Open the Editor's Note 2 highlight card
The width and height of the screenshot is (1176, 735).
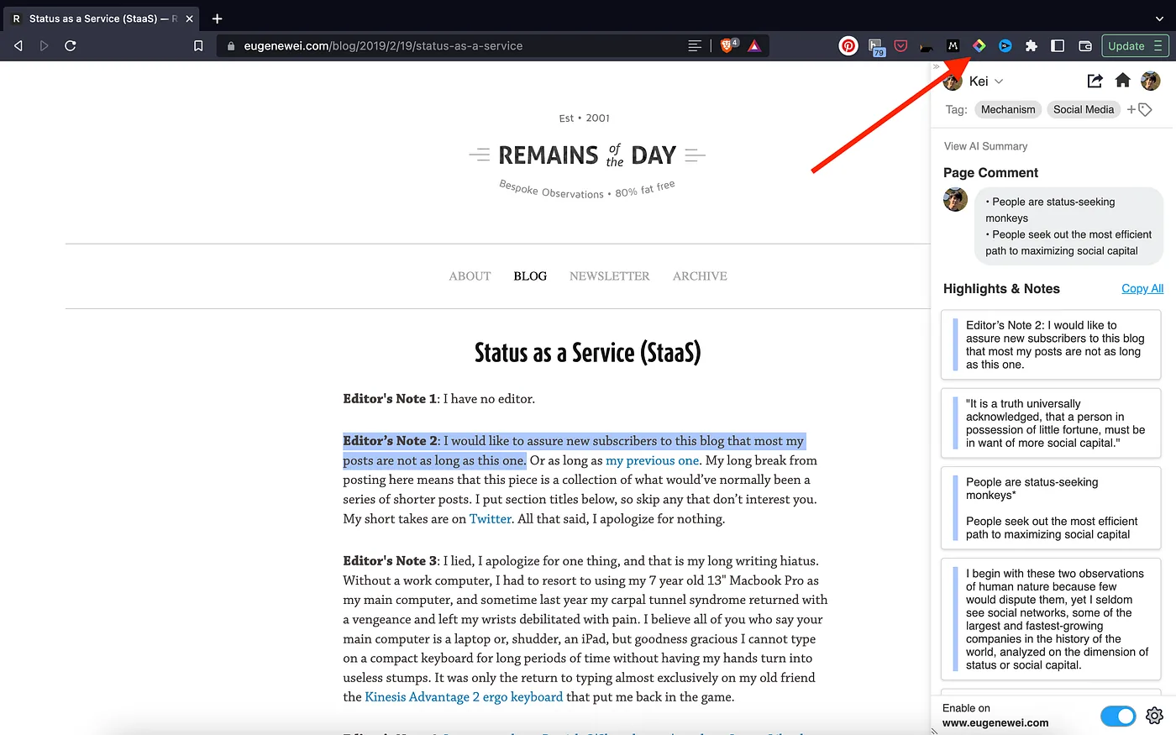pyautogui.click(x=1051, y=344)
